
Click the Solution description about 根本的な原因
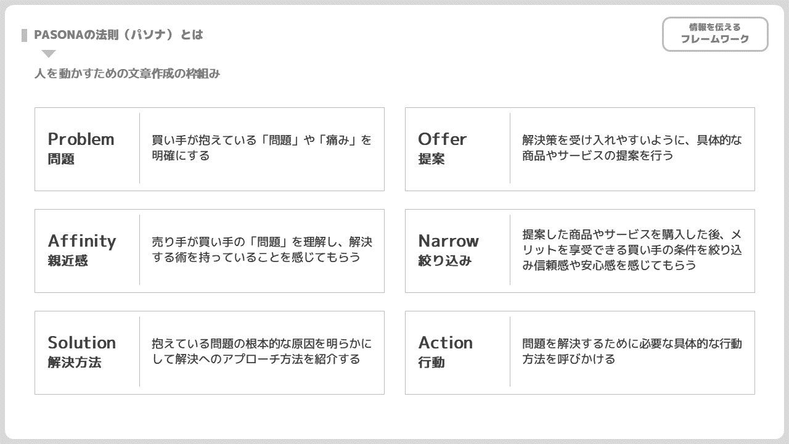pos(262,351)
